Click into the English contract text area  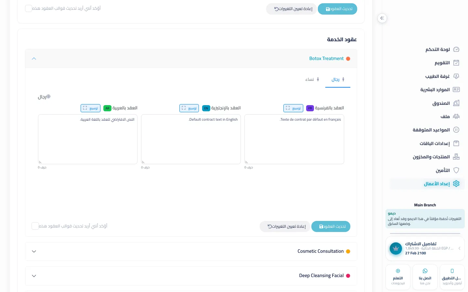[x=191, y=139]
